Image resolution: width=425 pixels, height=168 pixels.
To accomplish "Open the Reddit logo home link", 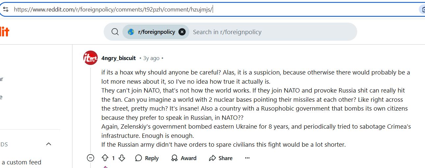I will (4, 32).
